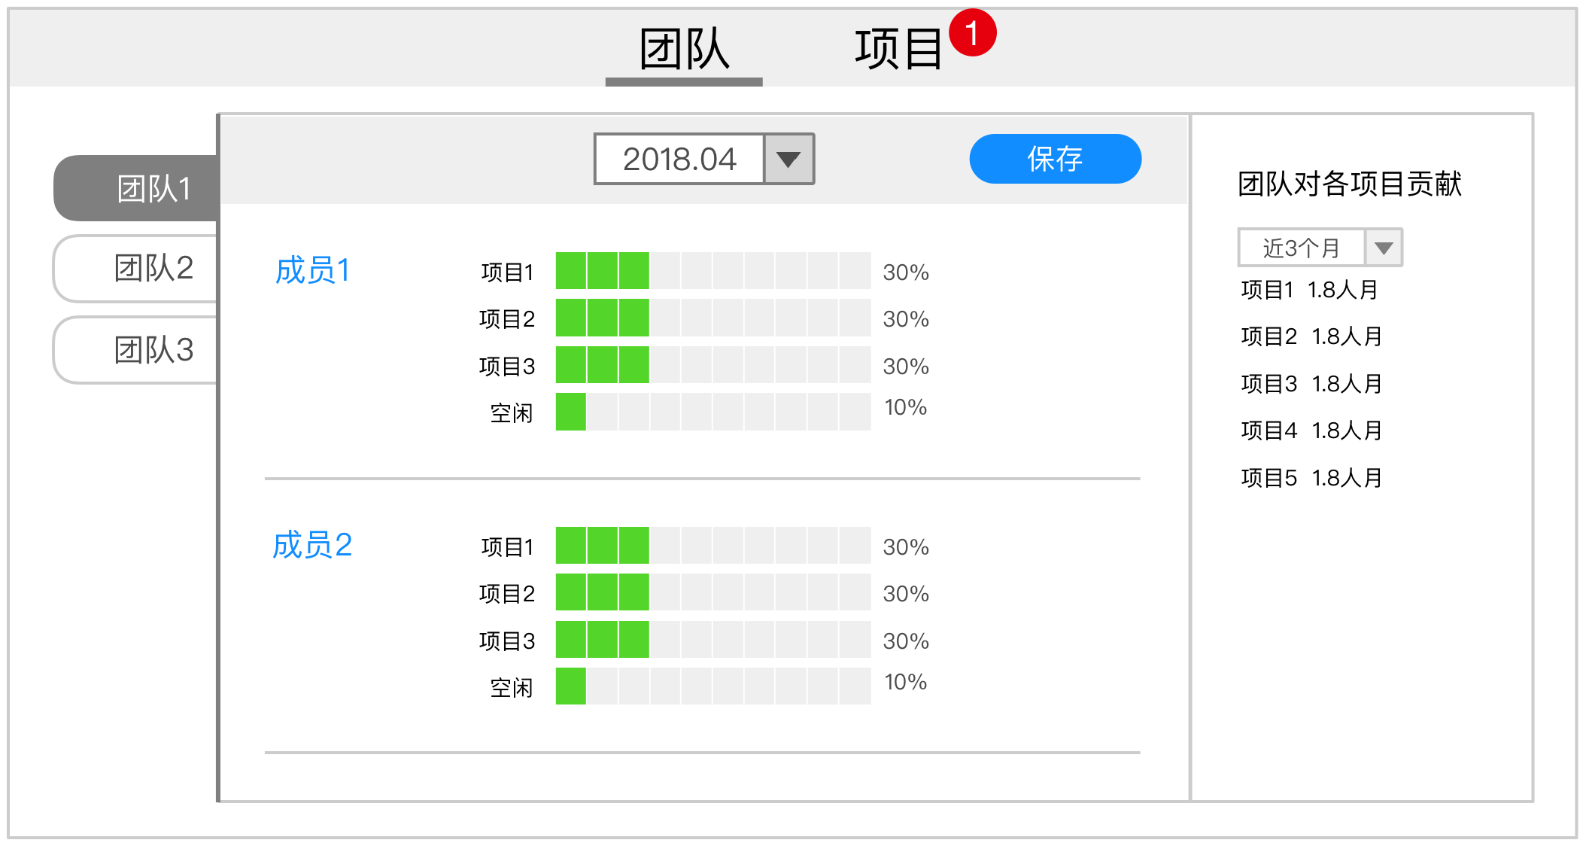Select 团队3 in the side tabs

pos(143,350)
